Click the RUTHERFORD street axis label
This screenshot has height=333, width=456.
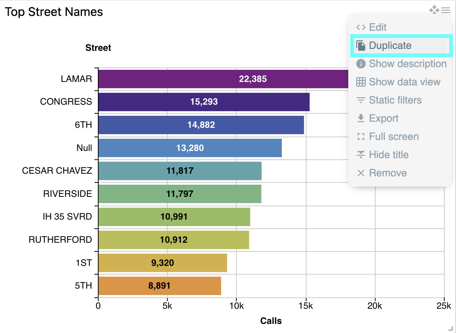[x=60, y=240]
